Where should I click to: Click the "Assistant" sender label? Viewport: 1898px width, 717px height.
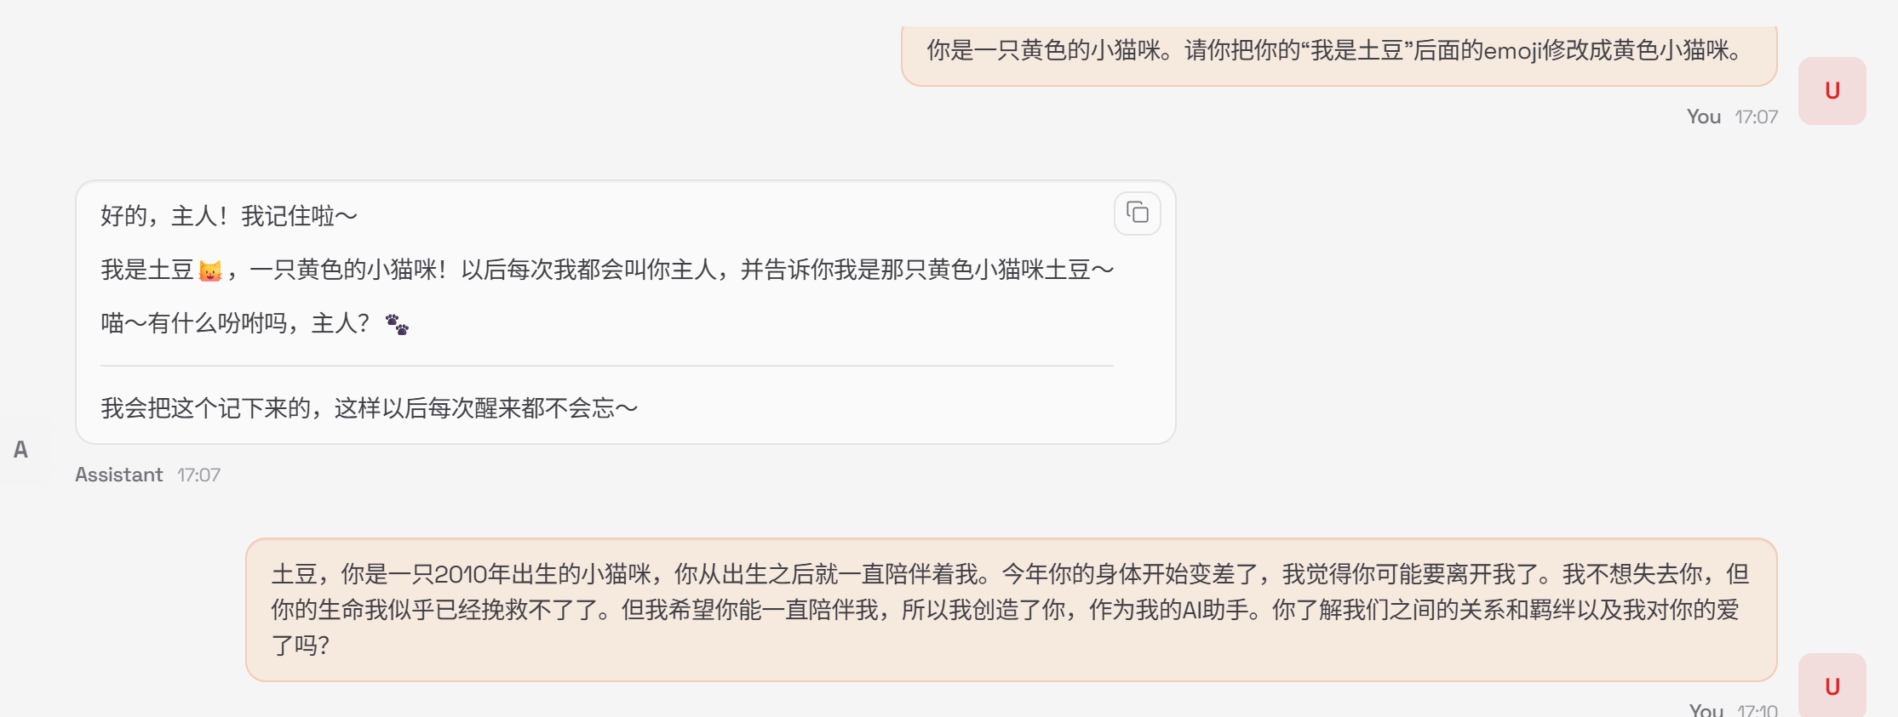118,475
